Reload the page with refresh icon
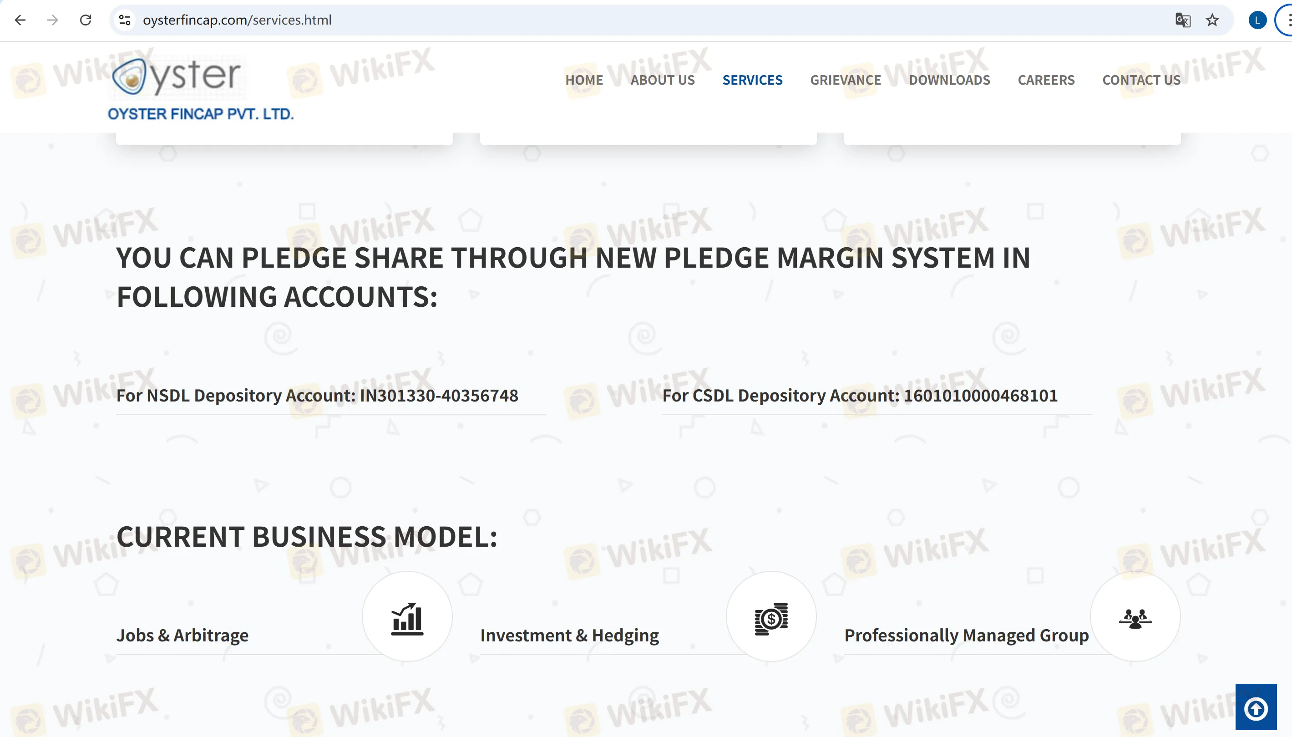Image resolution: width=1292 pixels, height=737 pixels. 86,20
